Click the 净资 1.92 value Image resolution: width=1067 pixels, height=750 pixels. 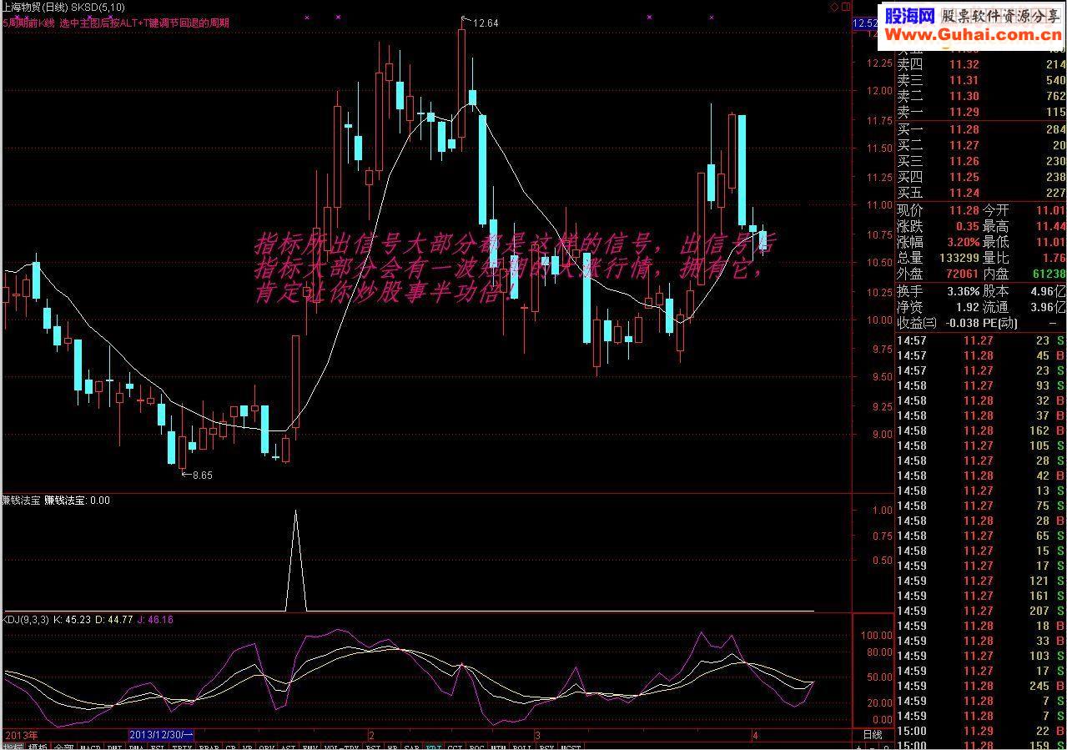point(968,307)
